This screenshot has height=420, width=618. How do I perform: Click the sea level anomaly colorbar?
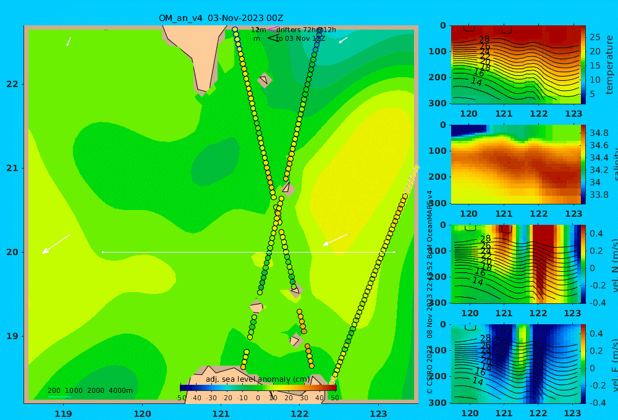pyautogui.click(x=258, y=388)
